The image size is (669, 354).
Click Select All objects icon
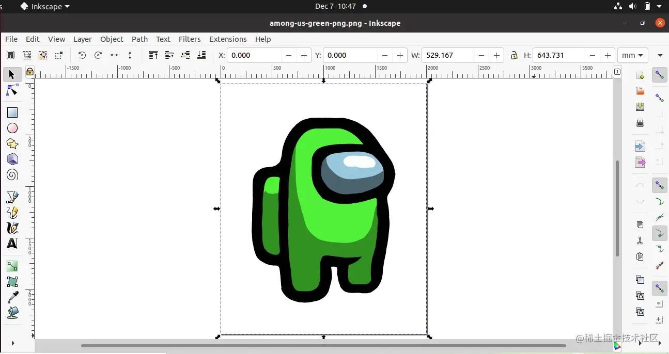click(10, 55)
